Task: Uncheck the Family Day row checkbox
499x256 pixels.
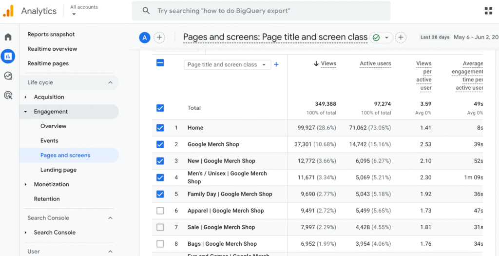Action: click(160, 194)
